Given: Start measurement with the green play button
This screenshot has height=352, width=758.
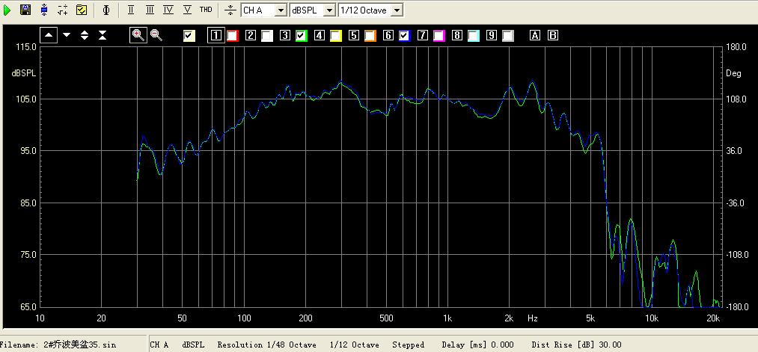Looking at the screenshot, I should tap(7, 10).
